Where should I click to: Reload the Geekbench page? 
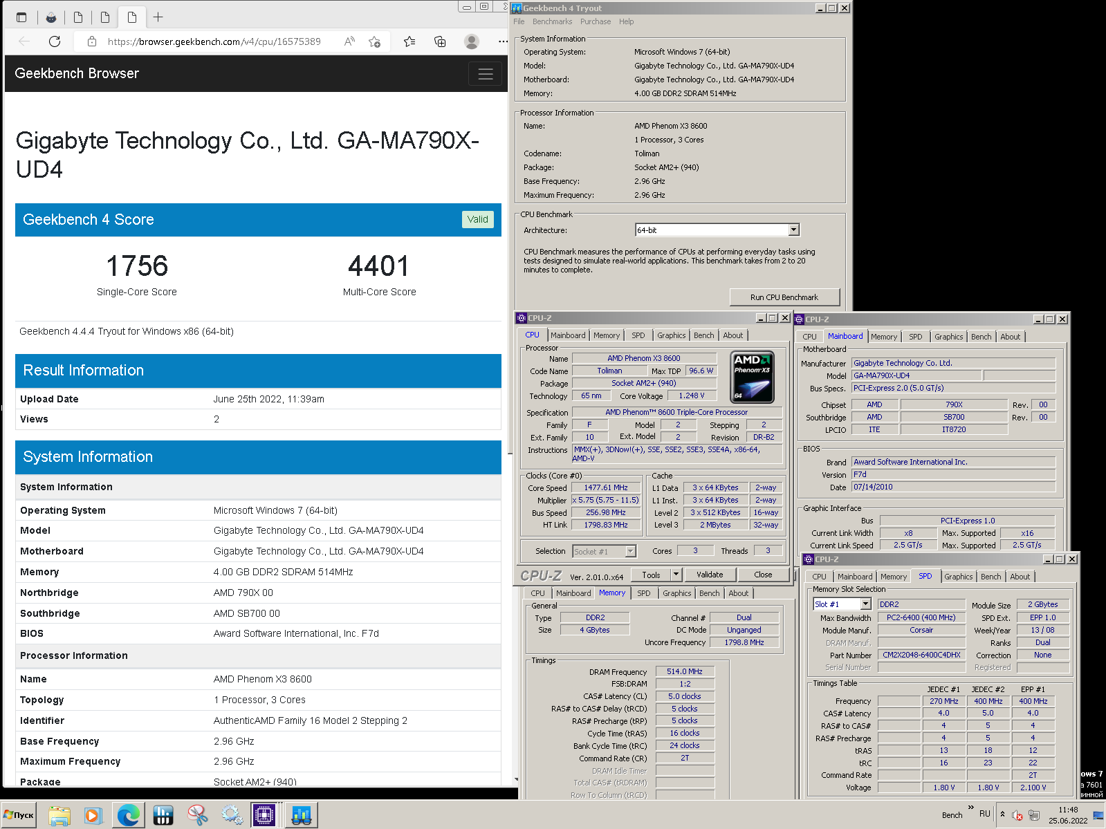pyautogui.click(x=55, y=41)
